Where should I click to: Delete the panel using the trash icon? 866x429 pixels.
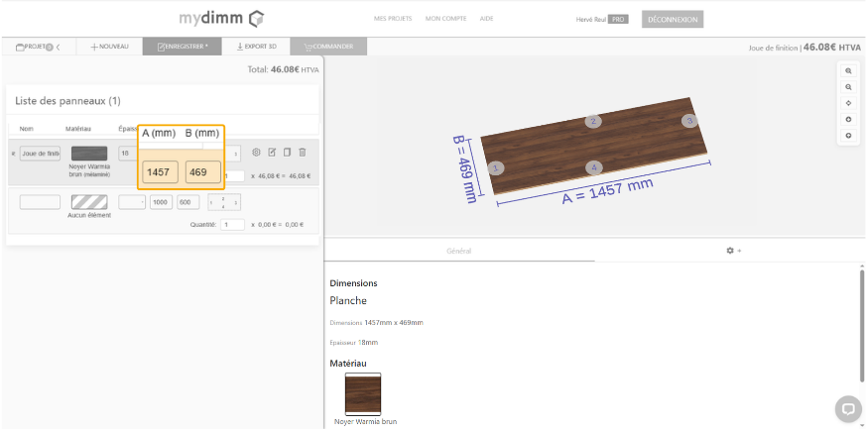click(303, 153)
